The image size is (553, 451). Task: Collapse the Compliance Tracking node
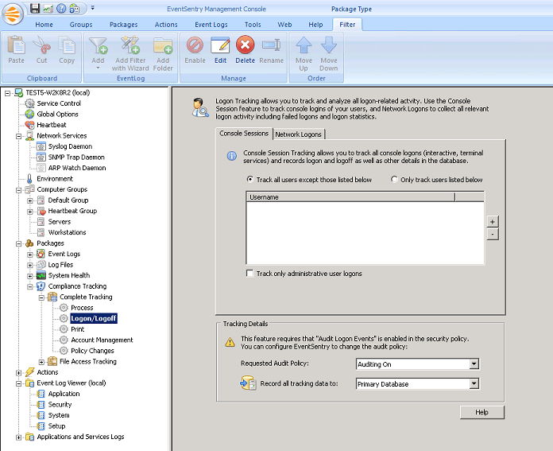tap(30, 286)
